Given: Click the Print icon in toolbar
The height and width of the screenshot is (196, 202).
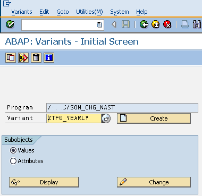Looking at the screenshot, I should (185, 24).
